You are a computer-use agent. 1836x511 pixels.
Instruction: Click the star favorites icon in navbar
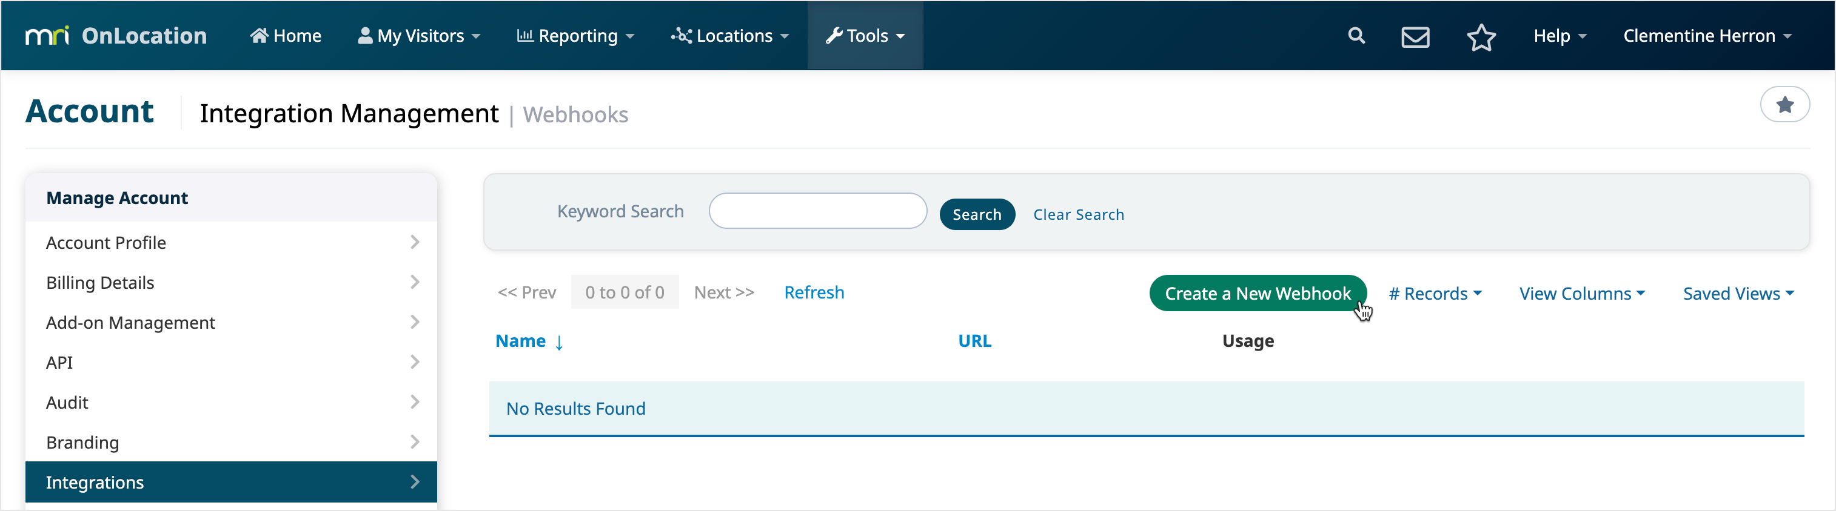1481,36
